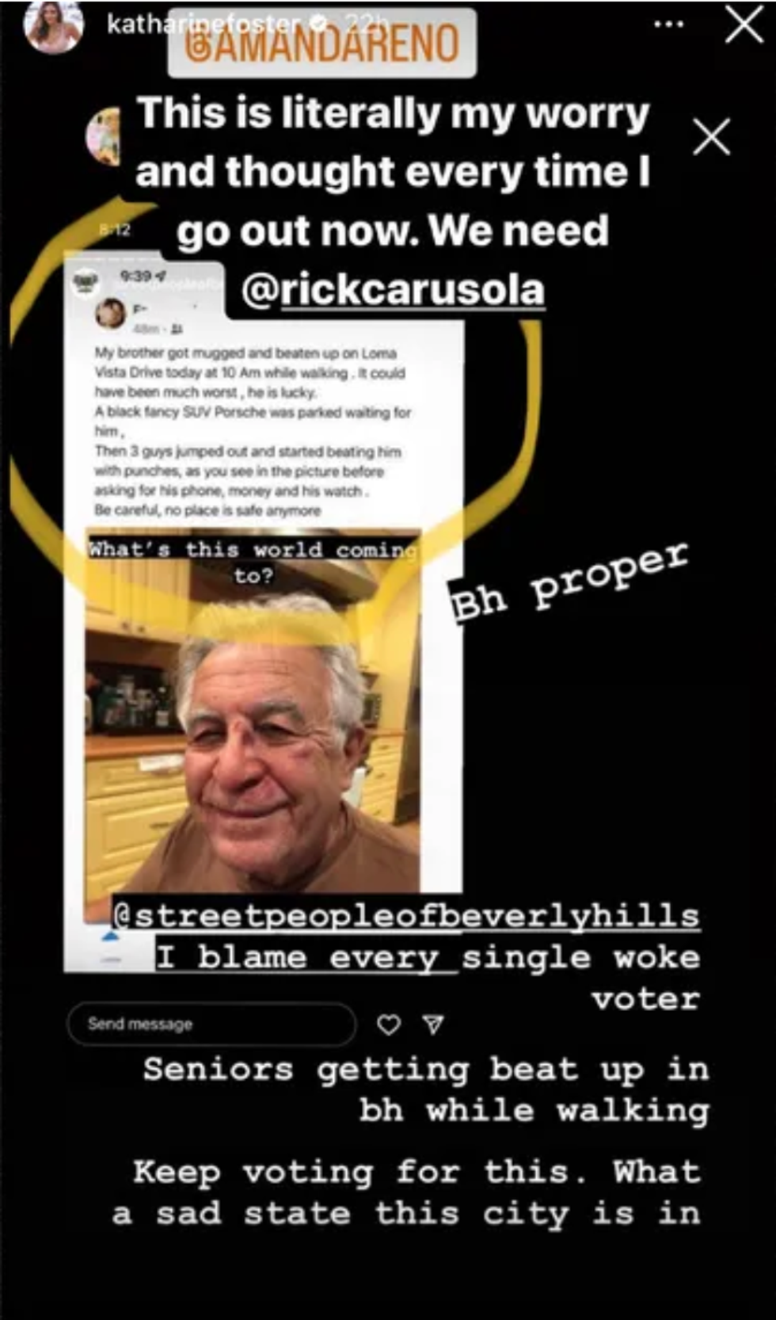Open the three-dot story options menu

[x=668, y=25]
